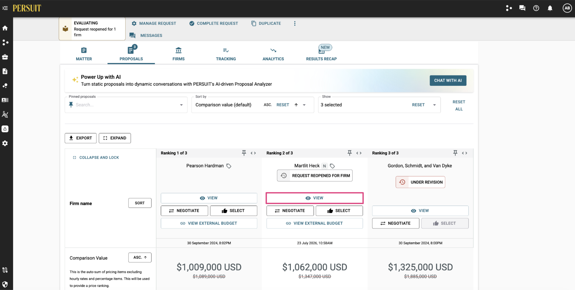Click the home icon in sidebar
This screenshot has height=290, width=575.
point(5,28)
